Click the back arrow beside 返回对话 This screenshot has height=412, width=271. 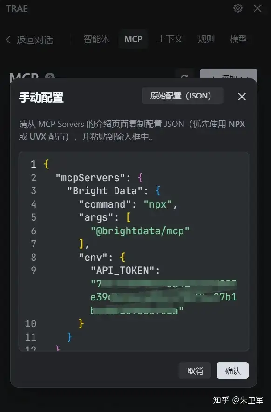tap(8, 40)
